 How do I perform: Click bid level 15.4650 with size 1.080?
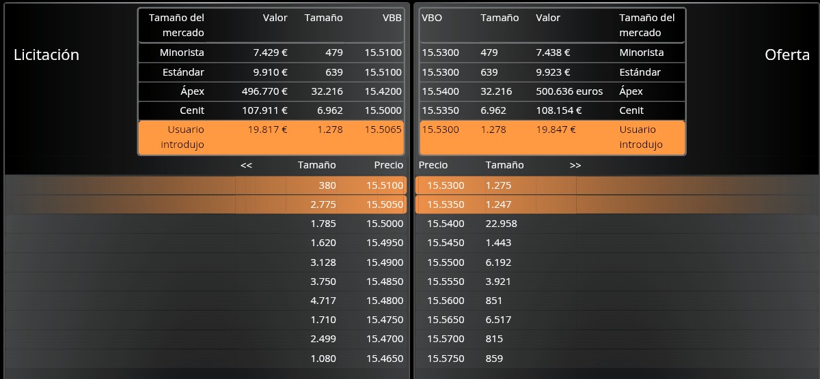(206, 358)
